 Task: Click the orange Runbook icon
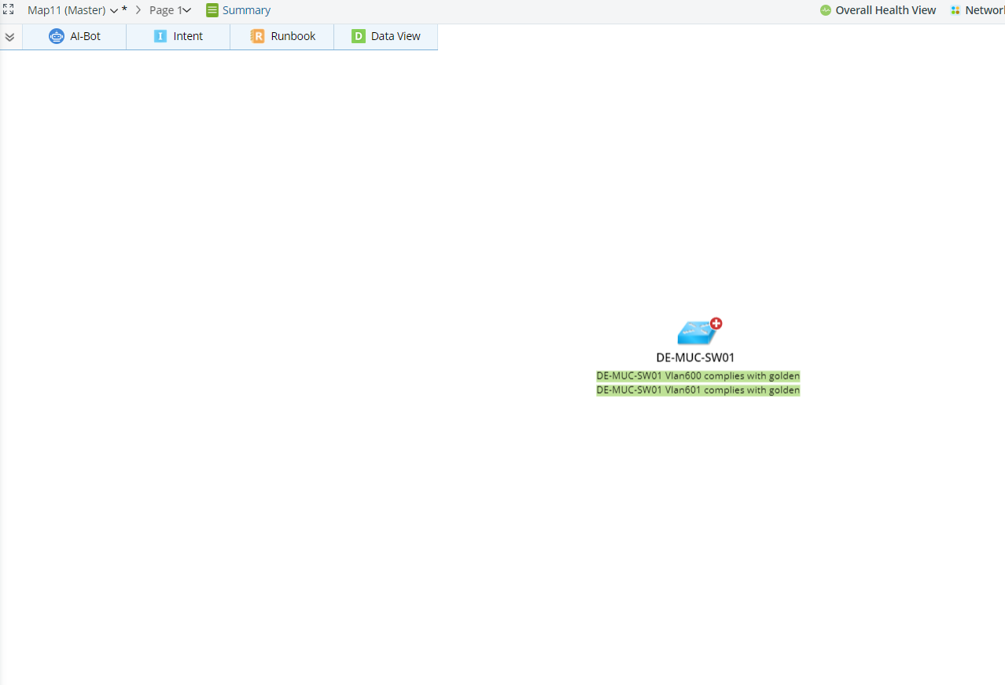[257, 36]
